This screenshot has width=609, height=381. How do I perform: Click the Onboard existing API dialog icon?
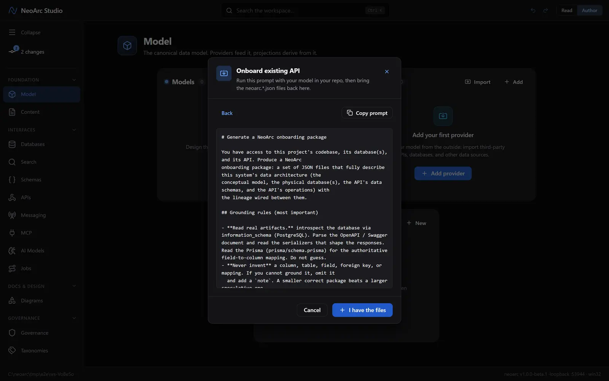(x=224, y=73)
